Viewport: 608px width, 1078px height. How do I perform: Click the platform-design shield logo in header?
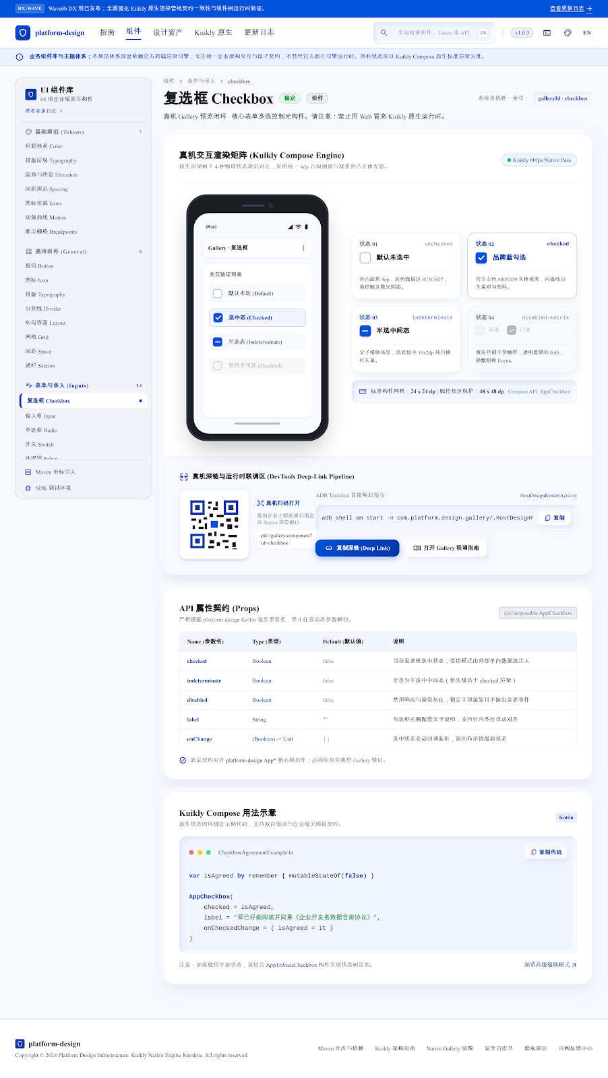23,32
